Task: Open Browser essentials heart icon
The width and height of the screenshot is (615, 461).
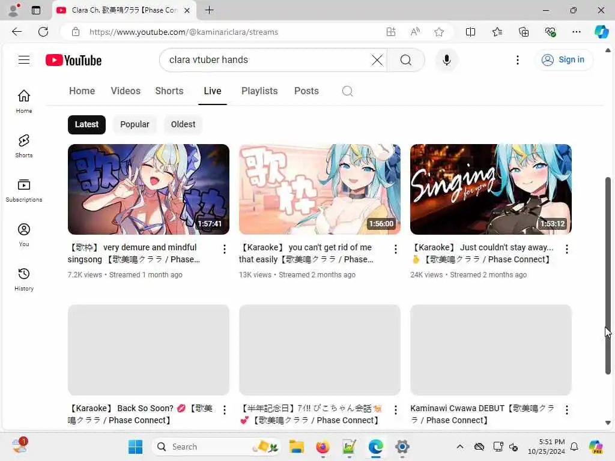Action: point(550,32)
